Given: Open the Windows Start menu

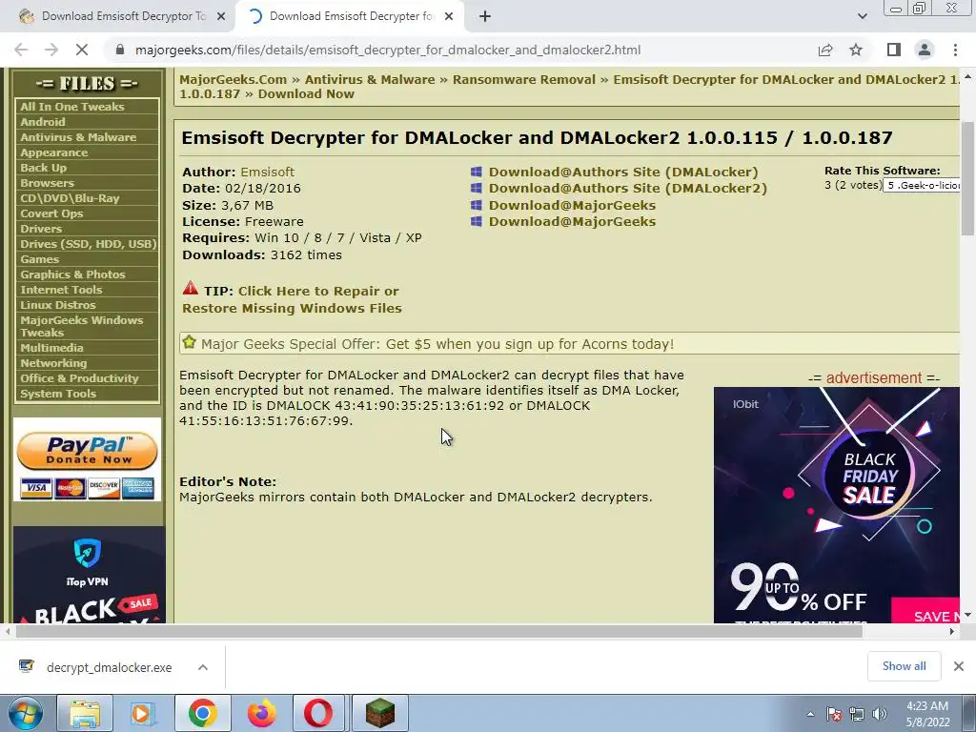Looking at the screenshot, I should (x=25, y=713).
